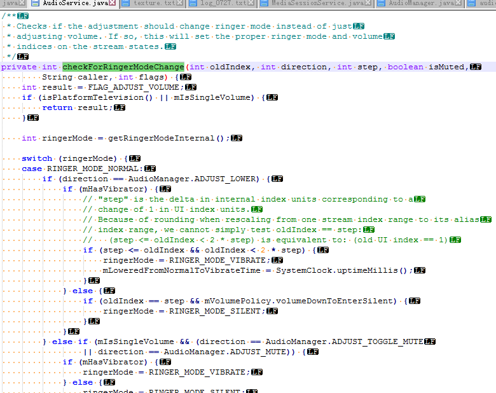Close the AudioService.java tab with its red X

pyautogui.click(x=113, y=3)
